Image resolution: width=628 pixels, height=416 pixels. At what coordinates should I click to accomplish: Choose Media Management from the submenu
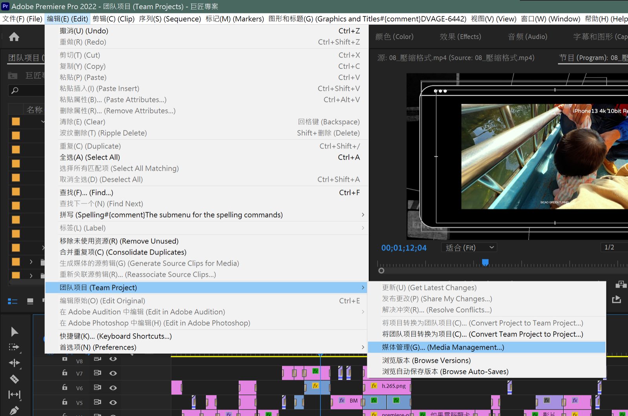487,347
